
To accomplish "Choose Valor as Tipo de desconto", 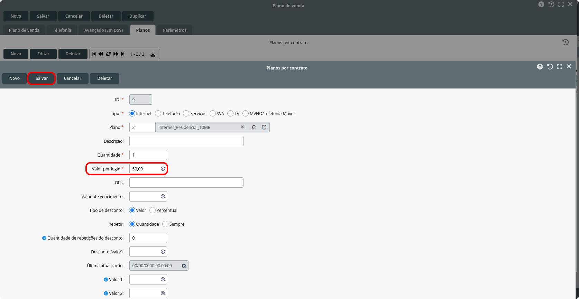I will [x=132, y=210].
